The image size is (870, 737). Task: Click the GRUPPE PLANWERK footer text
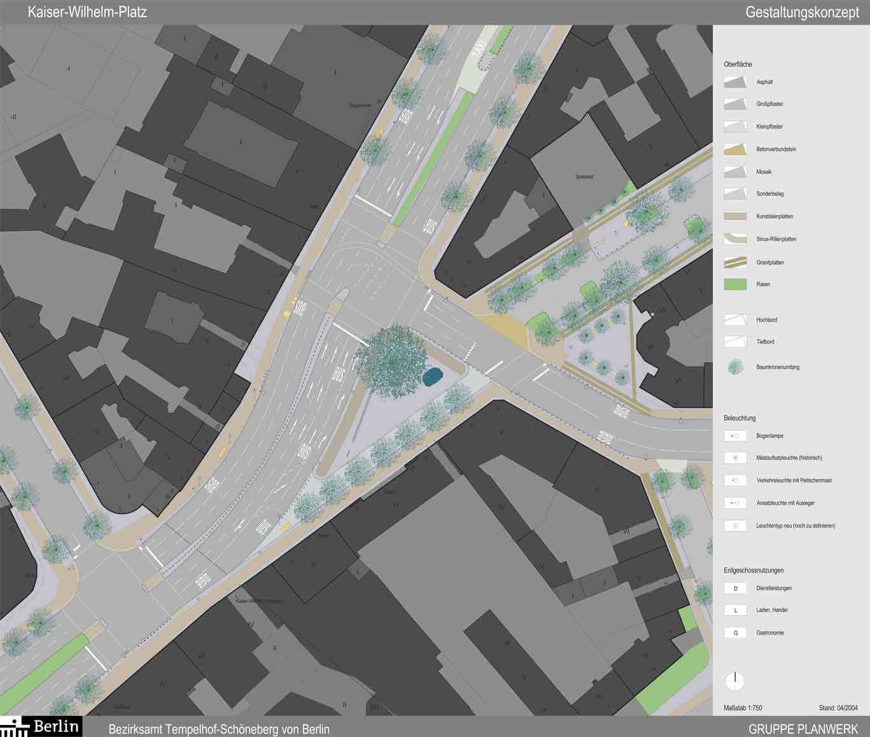tap(803, 729)
